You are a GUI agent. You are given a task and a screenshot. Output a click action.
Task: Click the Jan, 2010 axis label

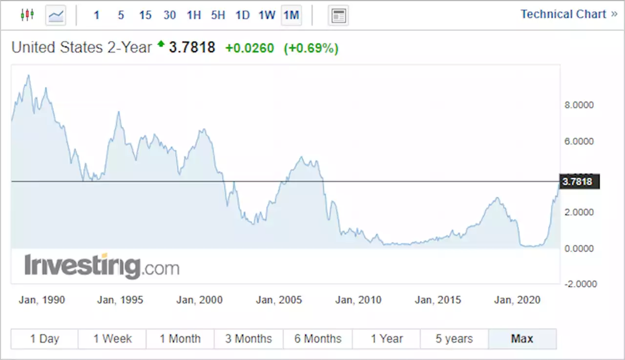358,300
